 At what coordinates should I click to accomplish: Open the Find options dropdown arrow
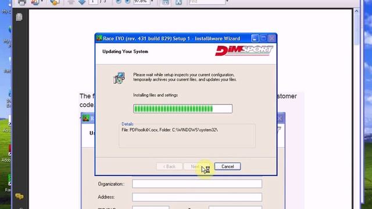[x=227, y=1]
